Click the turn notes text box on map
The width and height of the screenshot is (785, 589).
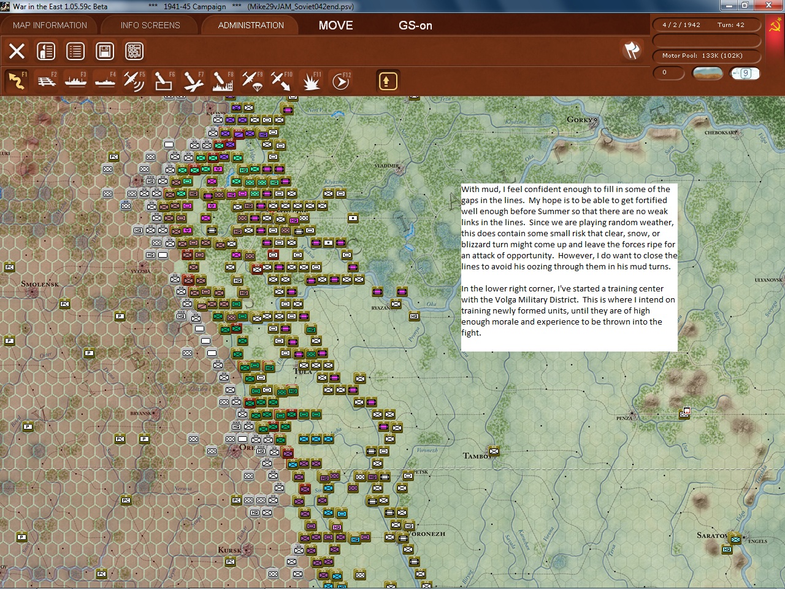click(x=569, y=267)
